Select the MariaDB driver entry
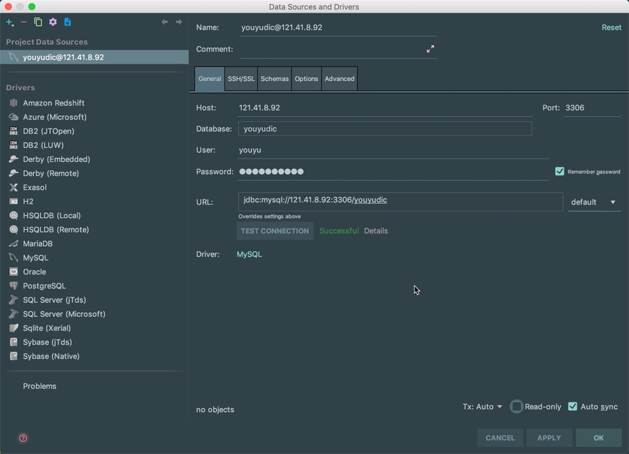 (x=38, y=244)
